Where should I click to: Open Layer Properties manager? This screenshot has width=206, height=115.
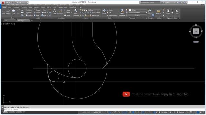(76, 12)
